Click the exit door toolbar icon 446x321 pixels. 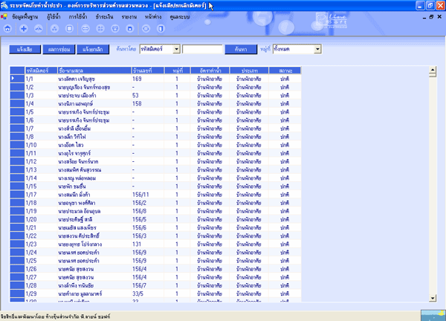tap(162, 27)
